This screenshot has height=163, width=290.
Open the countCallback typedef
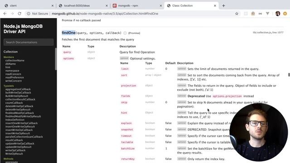(14, 103)
